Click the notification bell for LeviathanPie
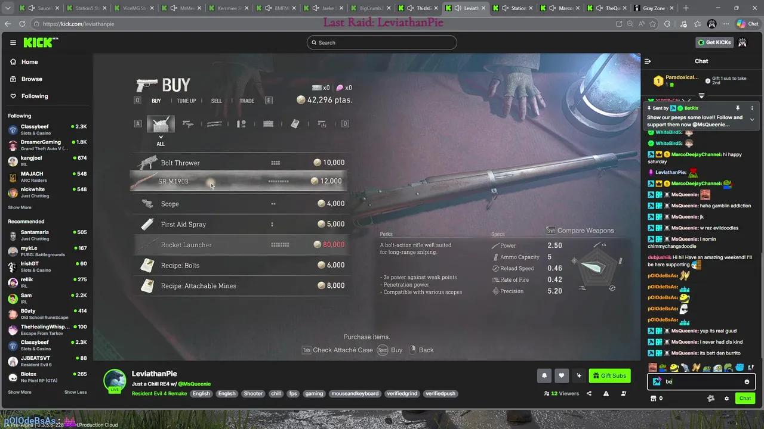Screen dimensions: 764x429 pos(544,375)
